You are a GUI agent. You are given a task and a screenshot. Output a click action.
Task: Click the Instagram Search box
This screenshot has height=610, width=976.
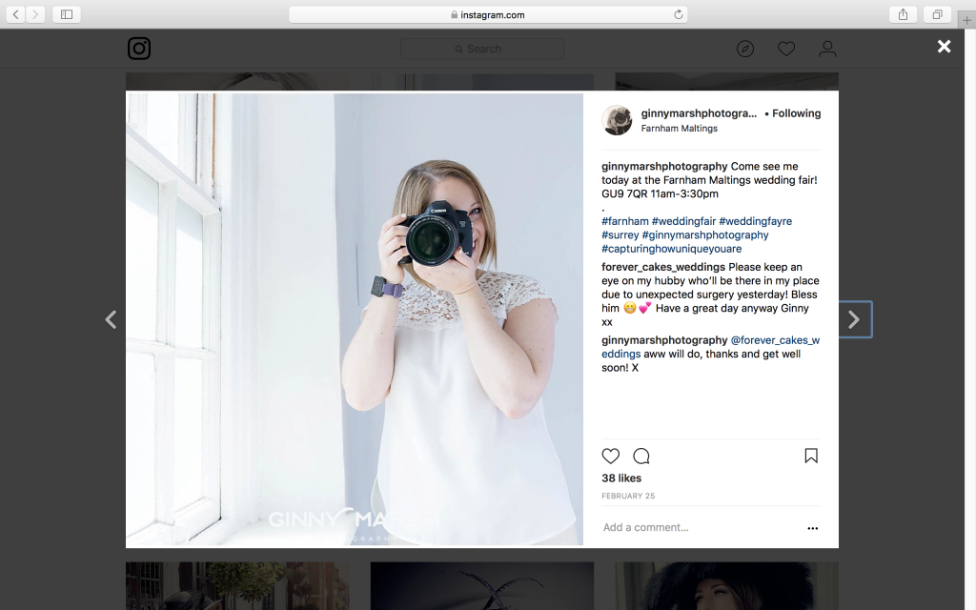pos(482,49)
